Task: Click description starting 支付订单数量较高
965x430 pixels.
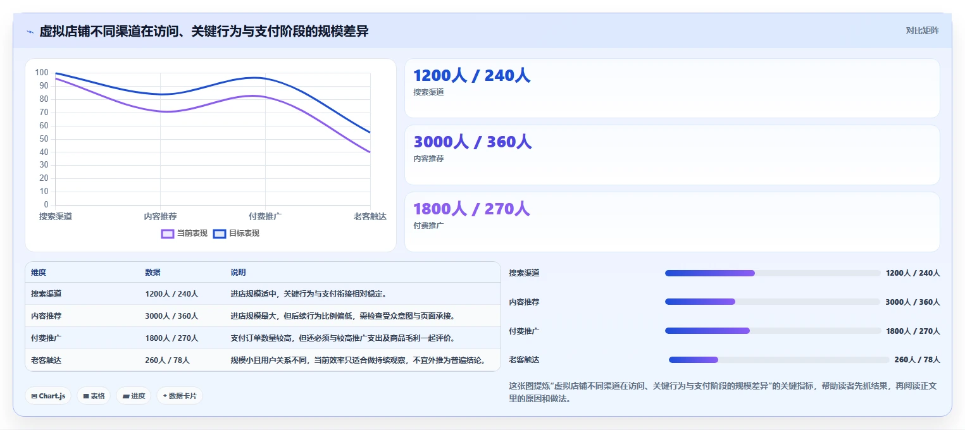Action: [x=342, y=338]
